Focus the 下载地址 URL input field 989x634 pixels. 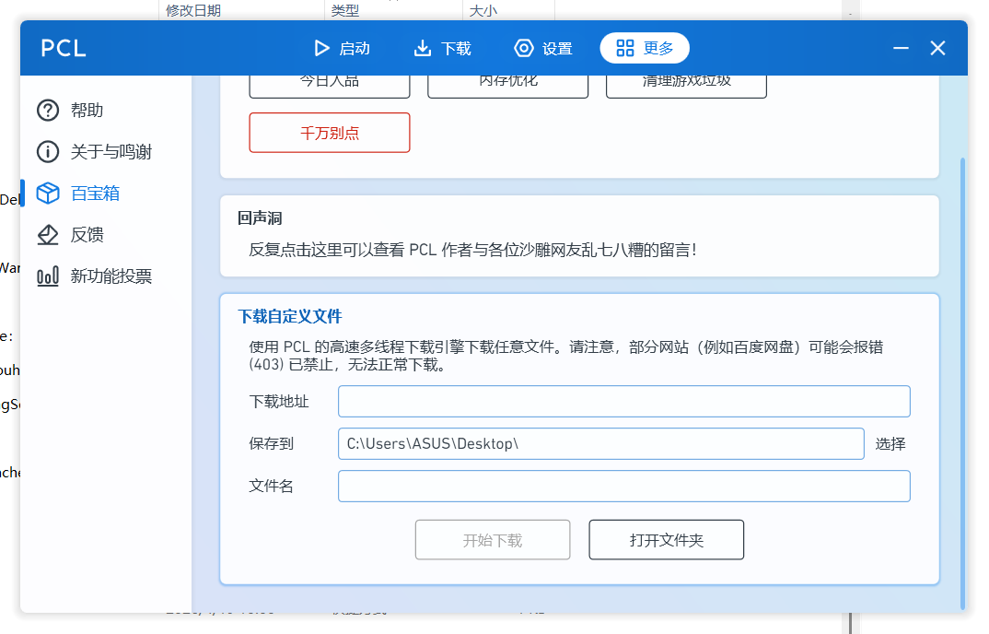click(623, 402)
